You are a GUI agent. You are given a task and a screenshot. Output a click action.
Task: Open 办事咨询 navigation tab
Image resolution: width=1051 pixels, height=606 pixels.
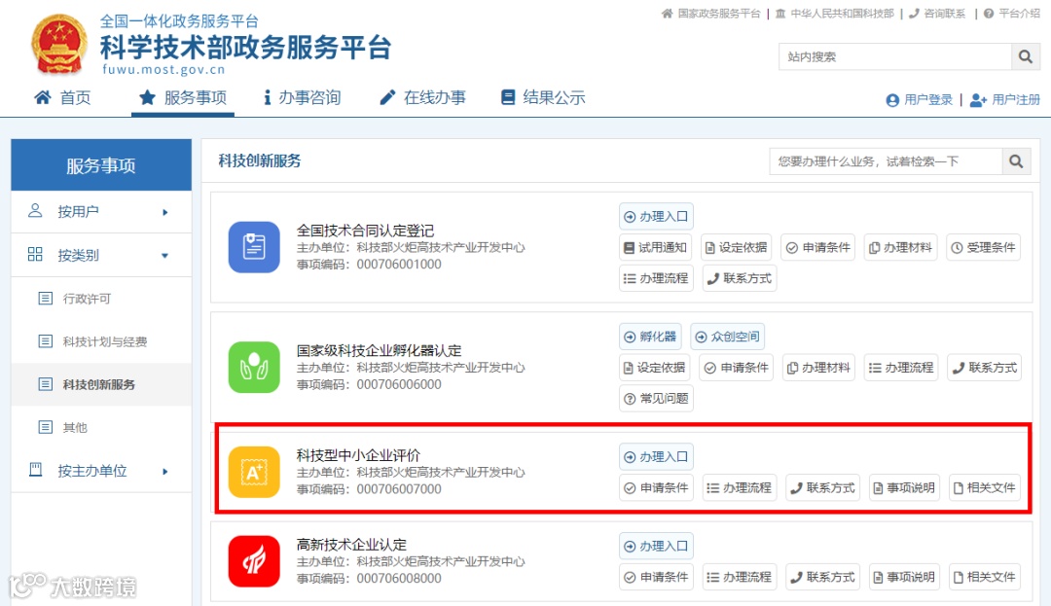pos(303,98)
